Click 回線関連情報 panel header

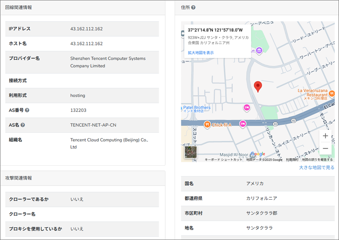(x=19, y=8)
